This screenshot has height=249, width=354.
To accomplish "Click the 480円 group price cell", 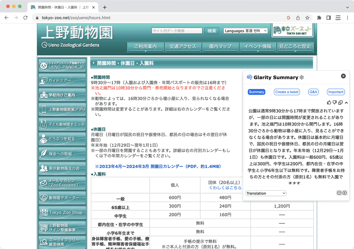I will click(225, 198).
